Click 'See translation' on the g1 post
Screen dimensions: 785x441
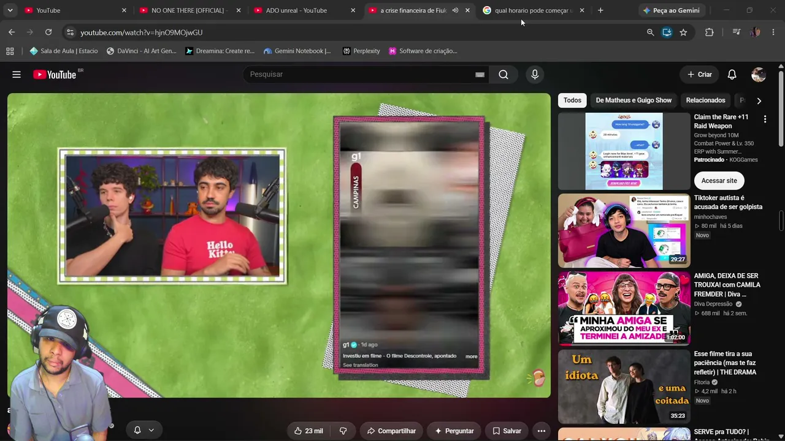[361, 365]
